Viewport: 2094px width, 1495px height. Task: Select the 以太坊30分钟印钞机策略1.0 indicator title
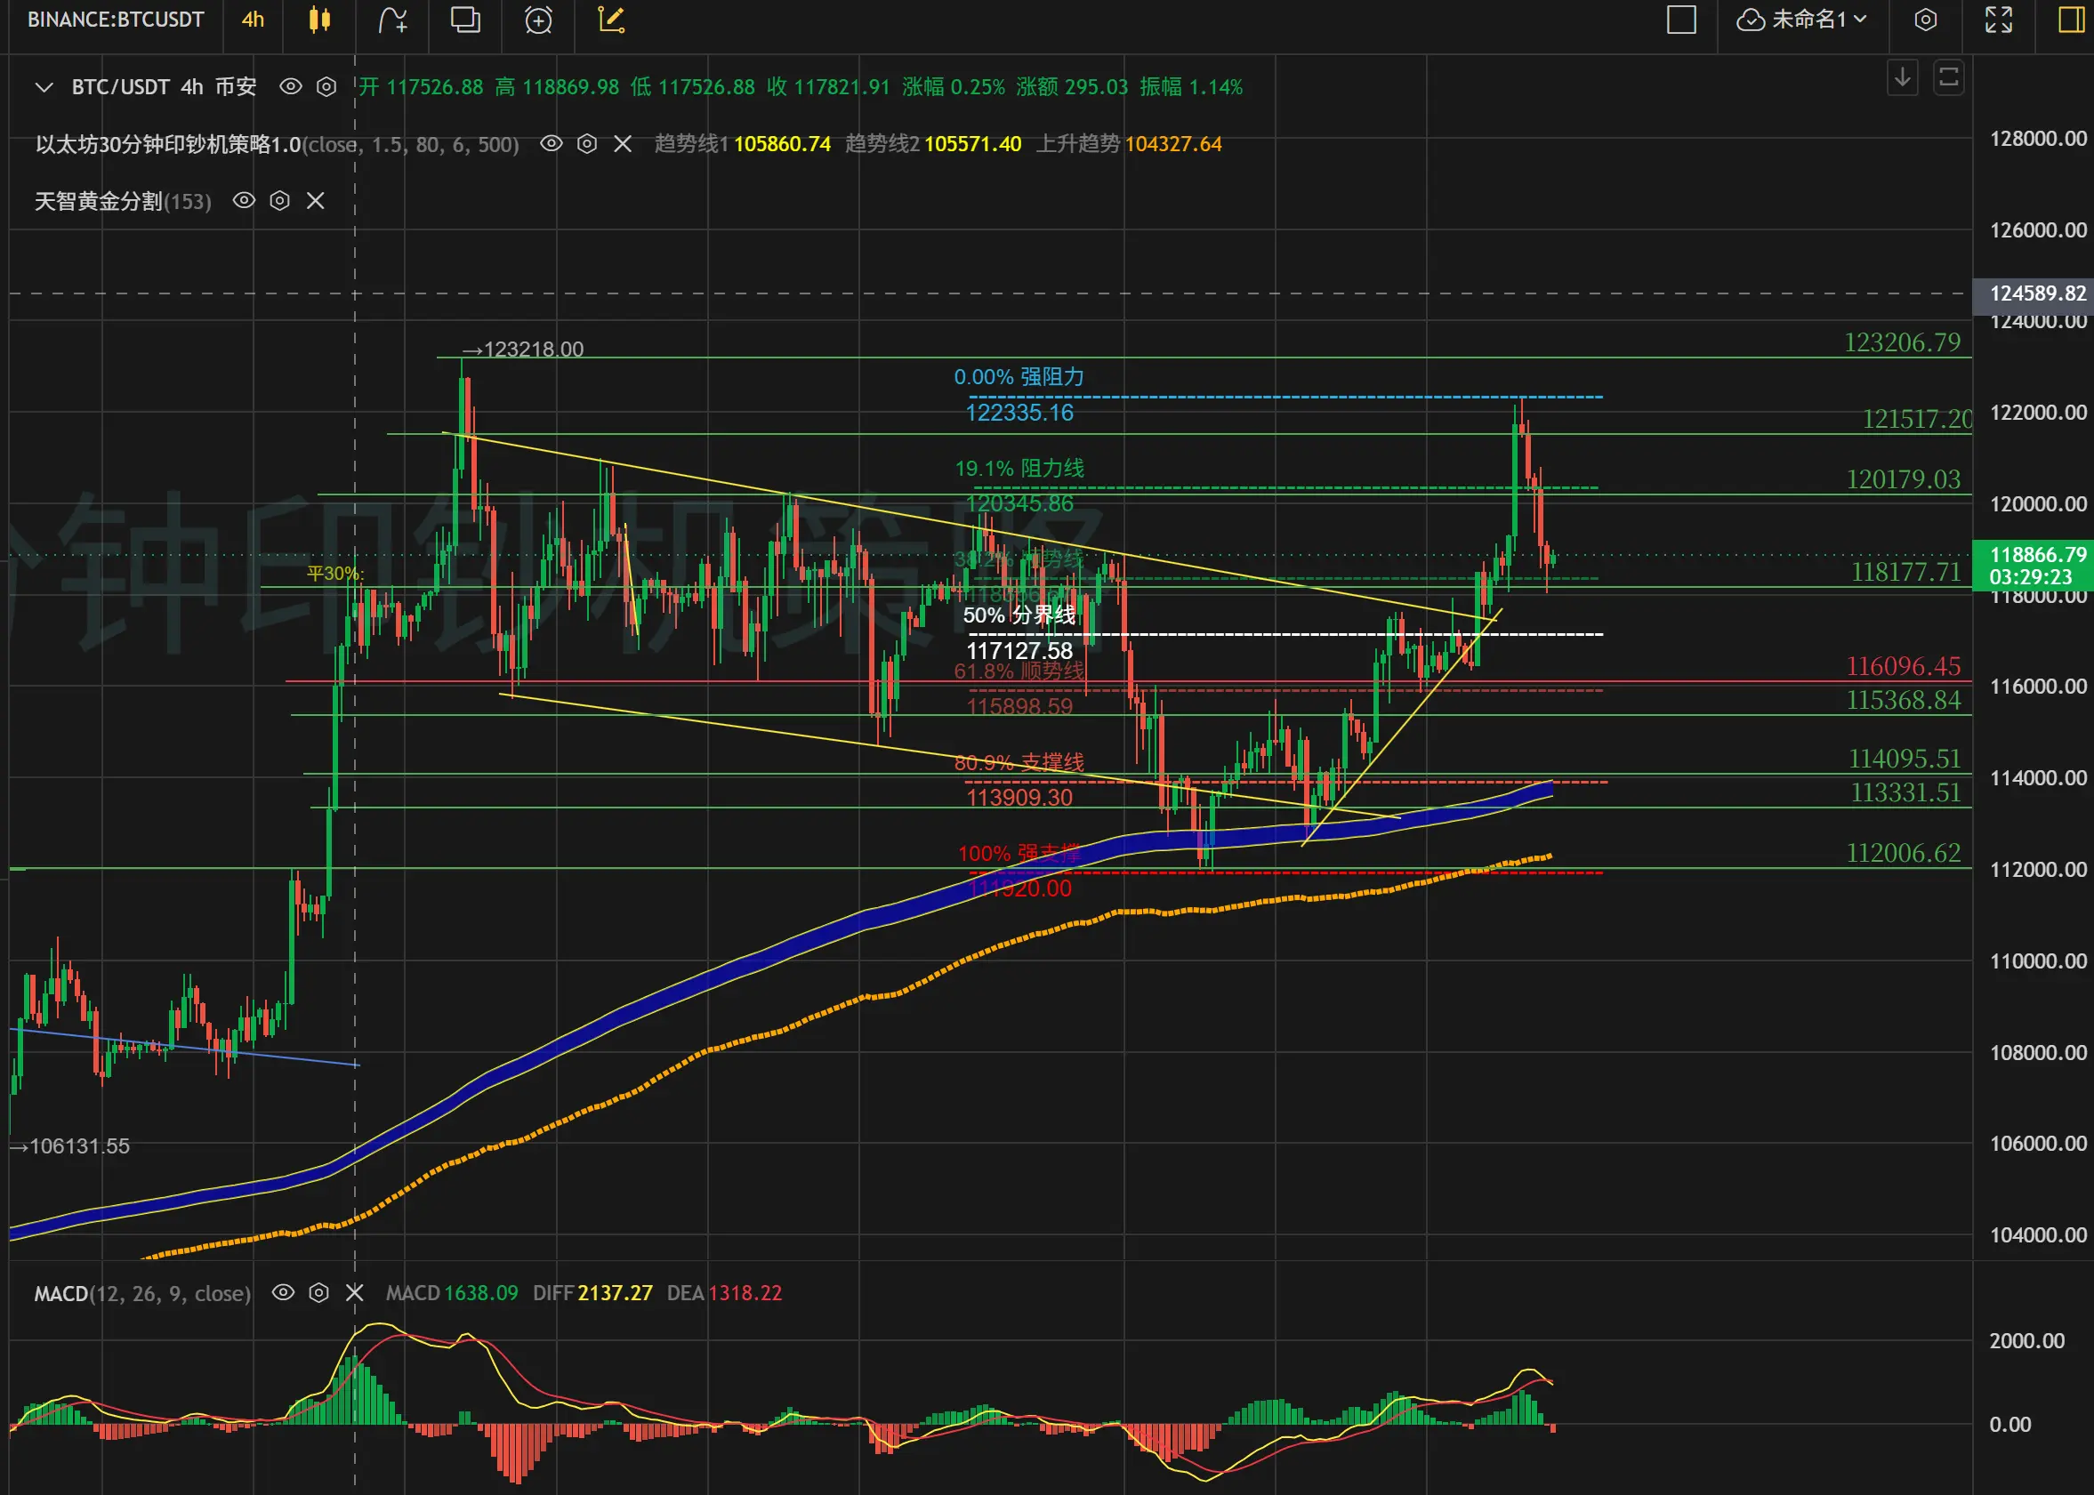168,145
